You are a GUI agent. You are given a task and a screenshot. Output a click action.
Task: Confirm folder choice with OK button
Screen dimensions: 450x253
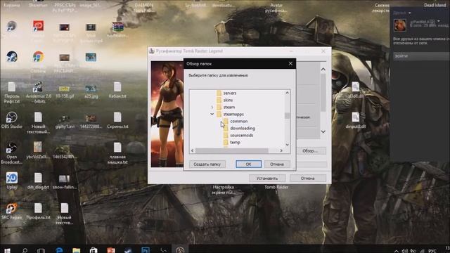point(248,164)
